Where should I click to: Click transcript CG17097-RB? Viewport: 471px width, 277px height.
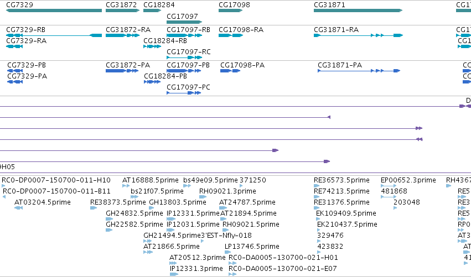[x=184, y=35]
